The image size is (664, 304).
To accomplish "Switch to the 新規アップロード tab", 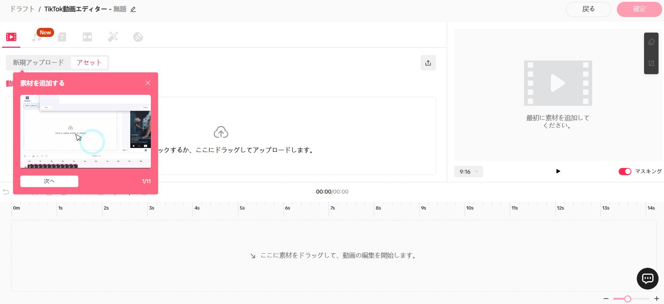I will [38, 63].
